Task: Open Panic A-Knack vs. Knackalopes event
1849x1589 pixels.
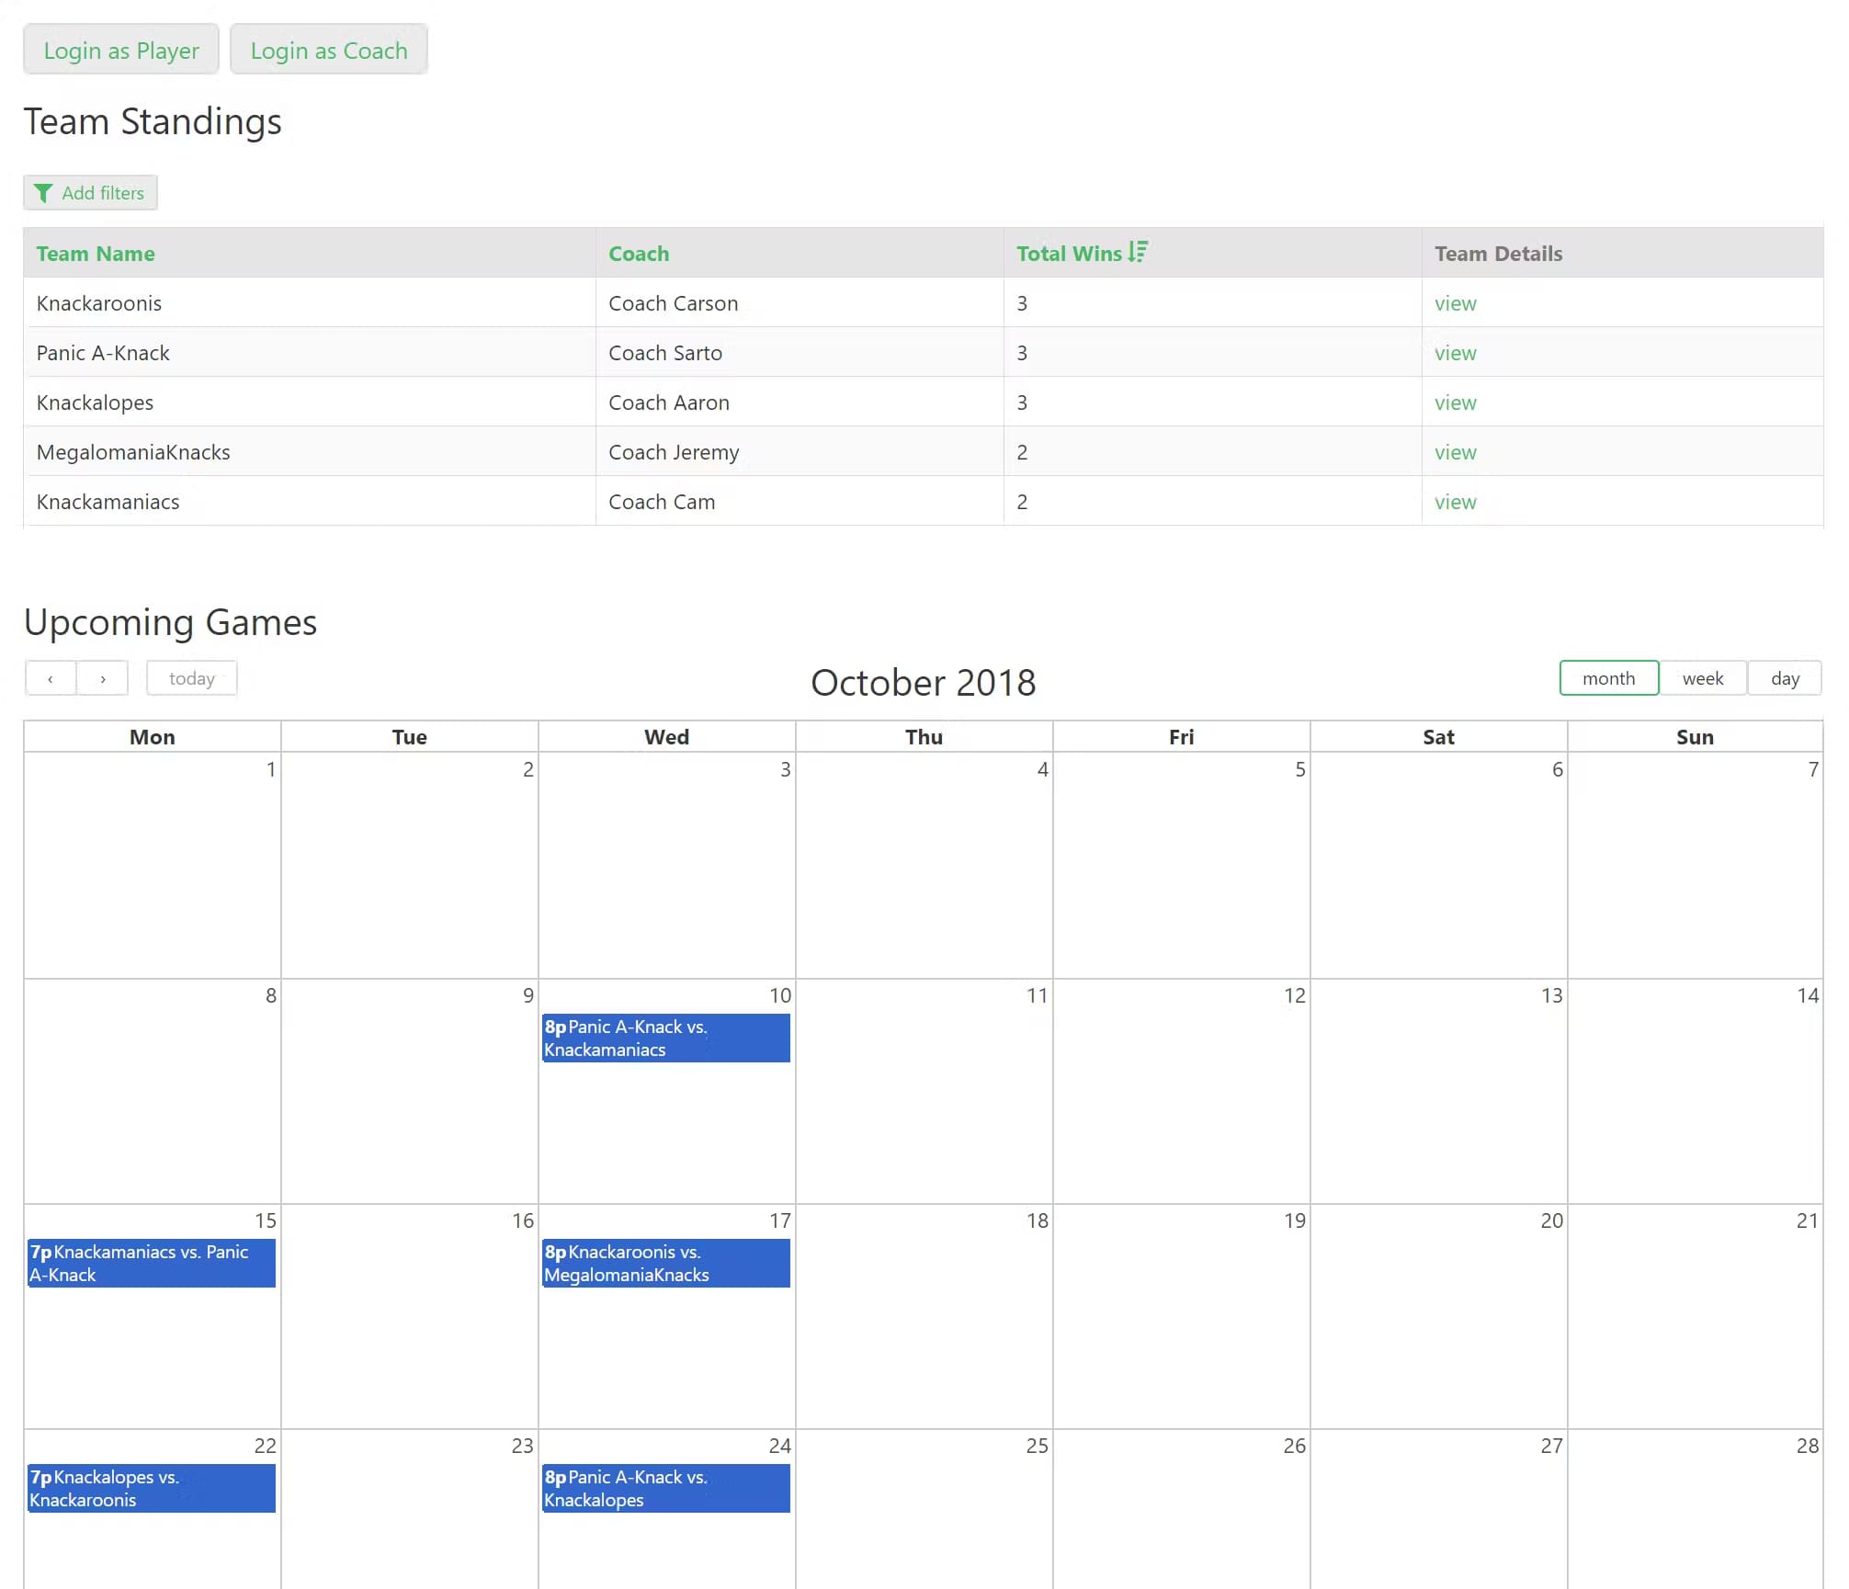Action: coord(665,1488)
